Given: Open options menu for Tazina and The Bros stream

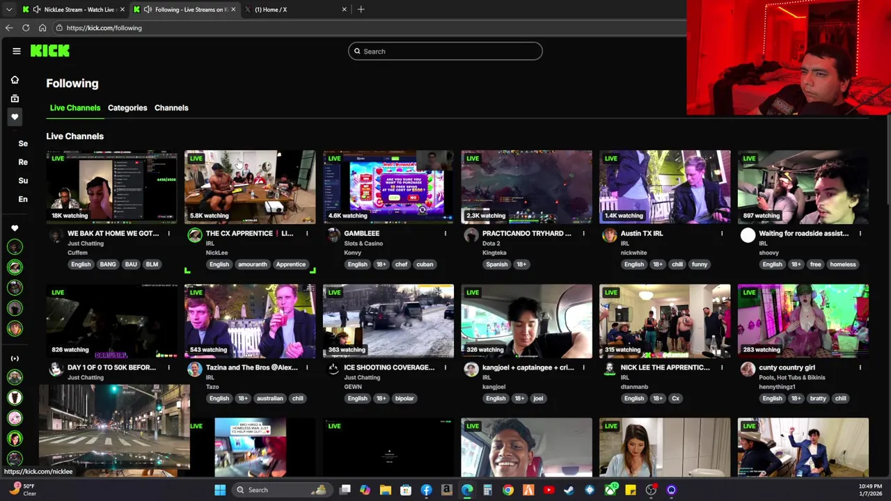Looking at the screenshot, I should (x=307, y=367).
